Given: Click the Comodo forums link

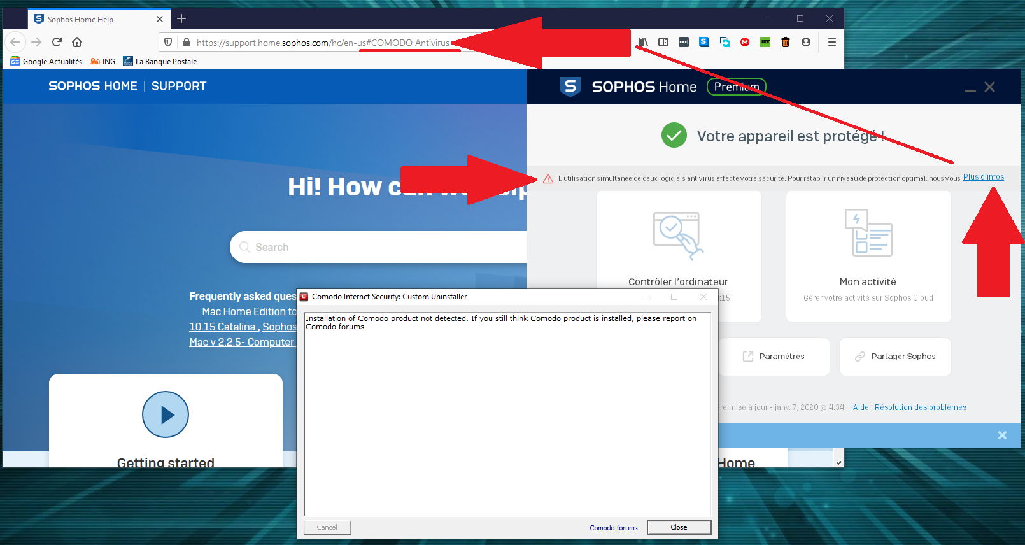Looking at the screenshot, I should click(x=613, y=528).
